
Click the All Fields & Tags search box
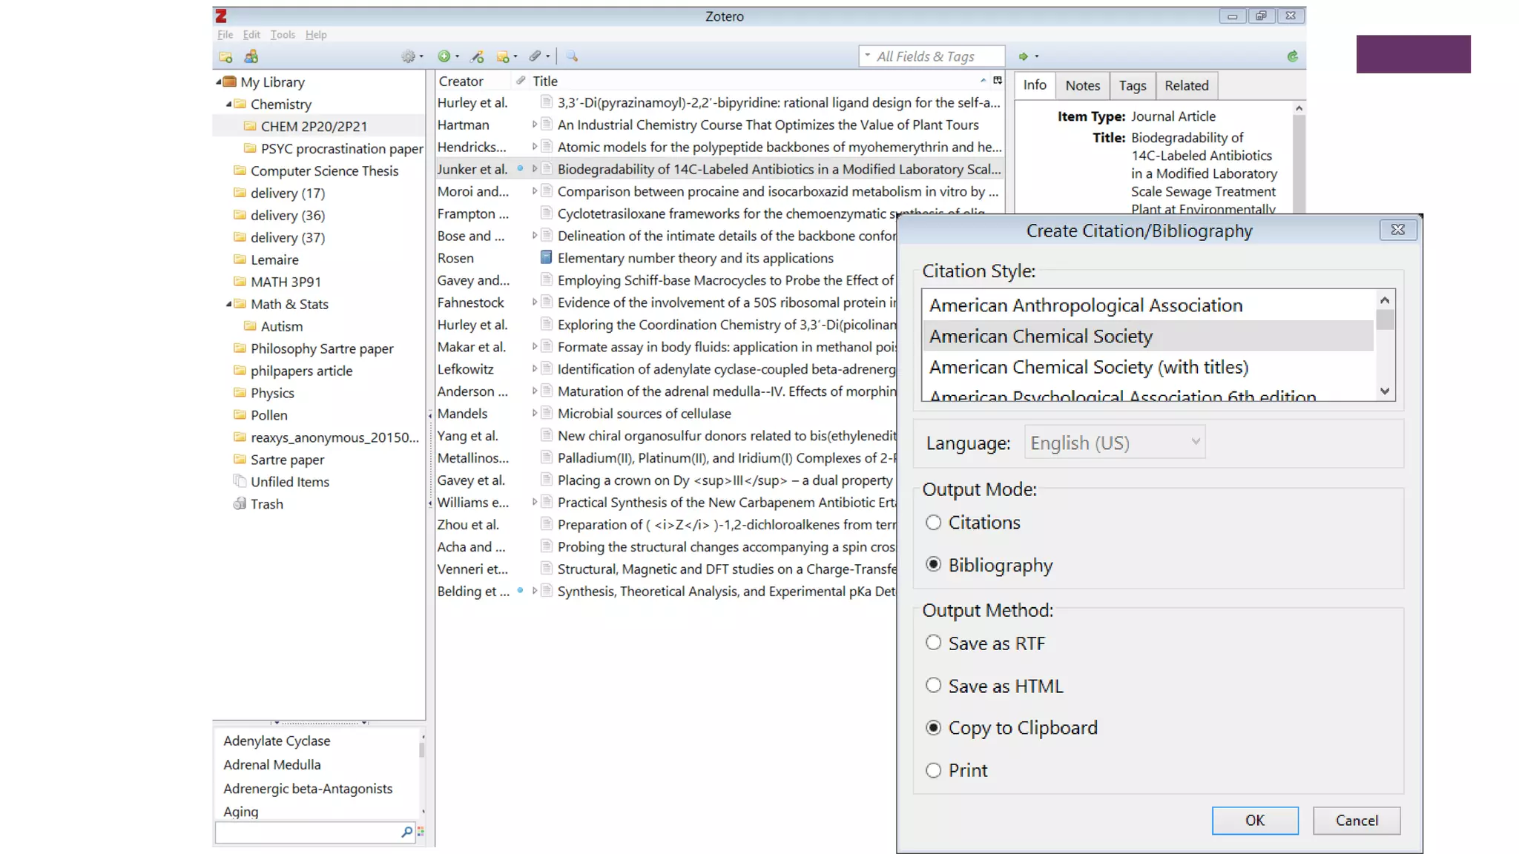click(936, 56)
